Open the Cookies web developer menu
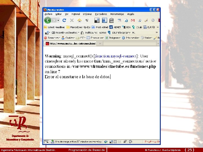 (x=68, y=38)
